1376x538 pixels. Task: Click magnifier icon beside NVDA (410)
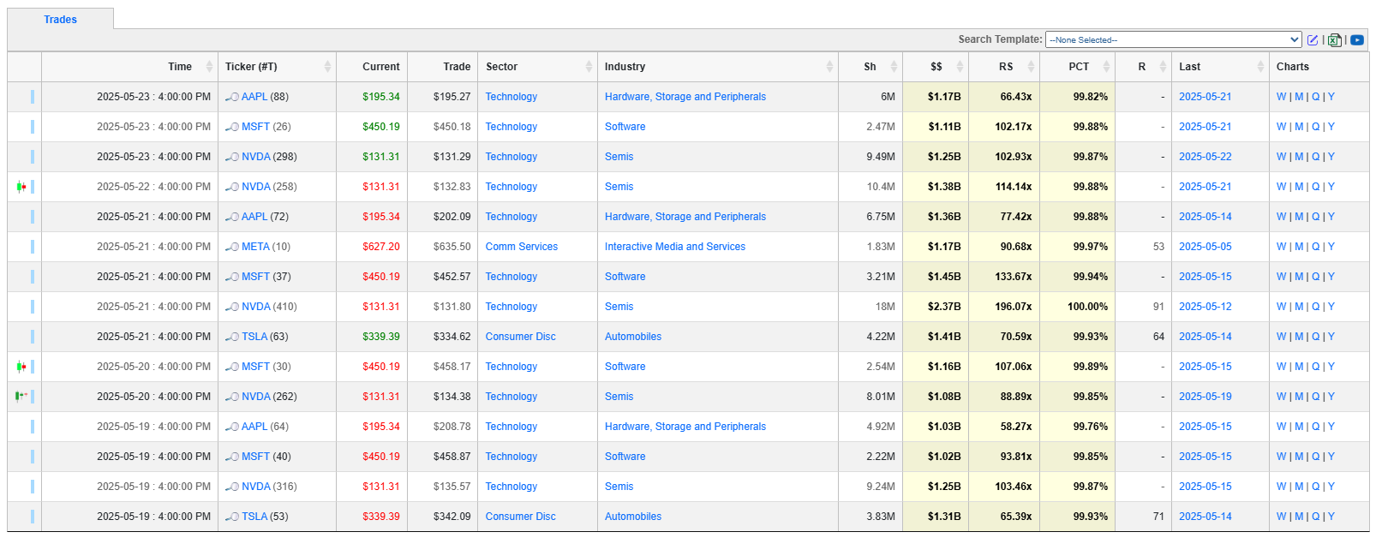[x=232, y=307]
